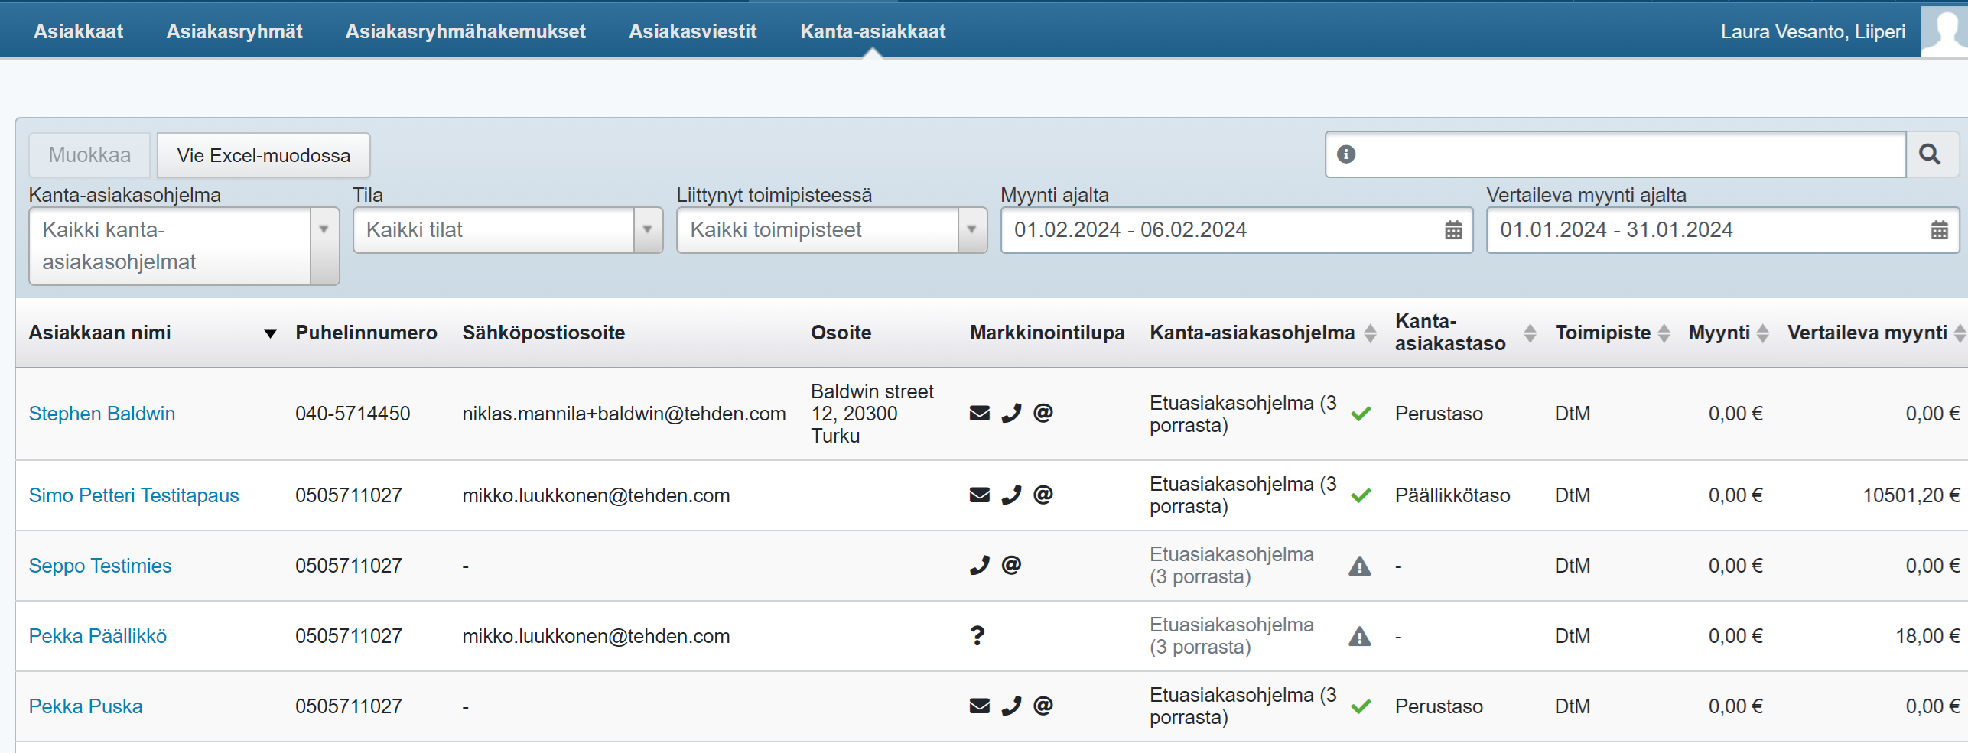
Task: Click warning triangle in Seppo Testimies row
Action: click(1359, 566)
